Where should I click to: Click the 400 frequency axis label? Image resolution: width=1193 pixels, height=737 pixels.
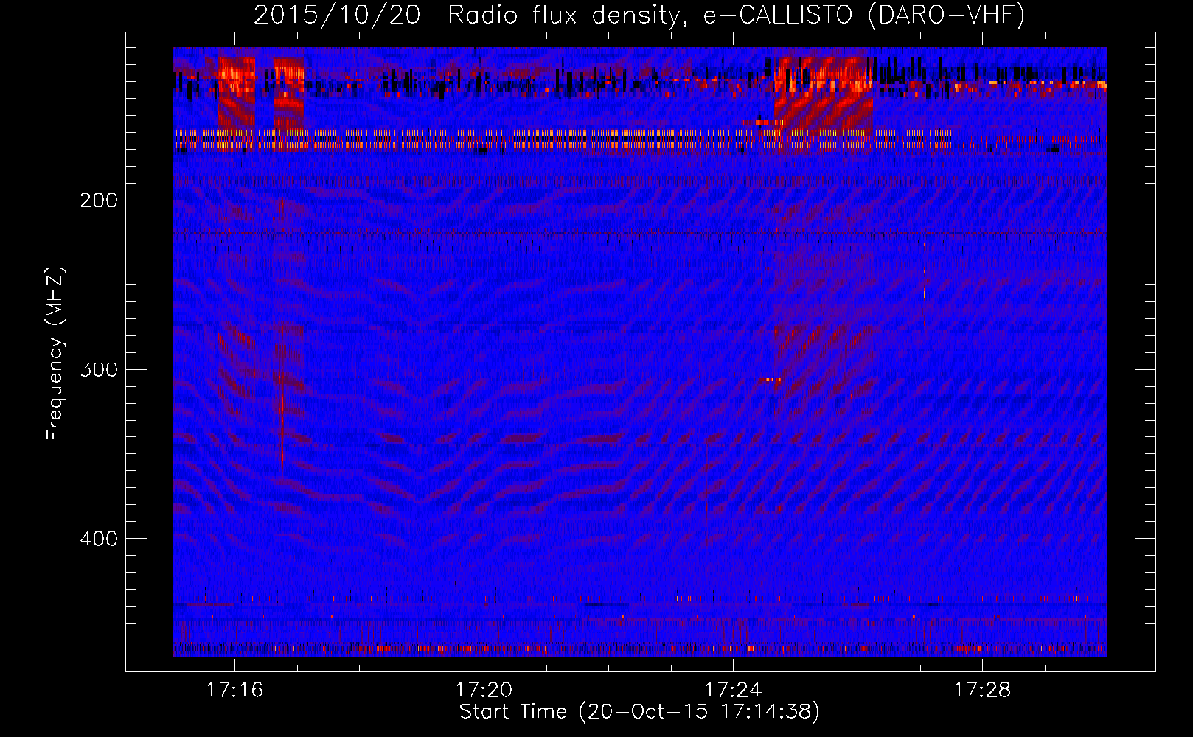[x=99, y=539]
